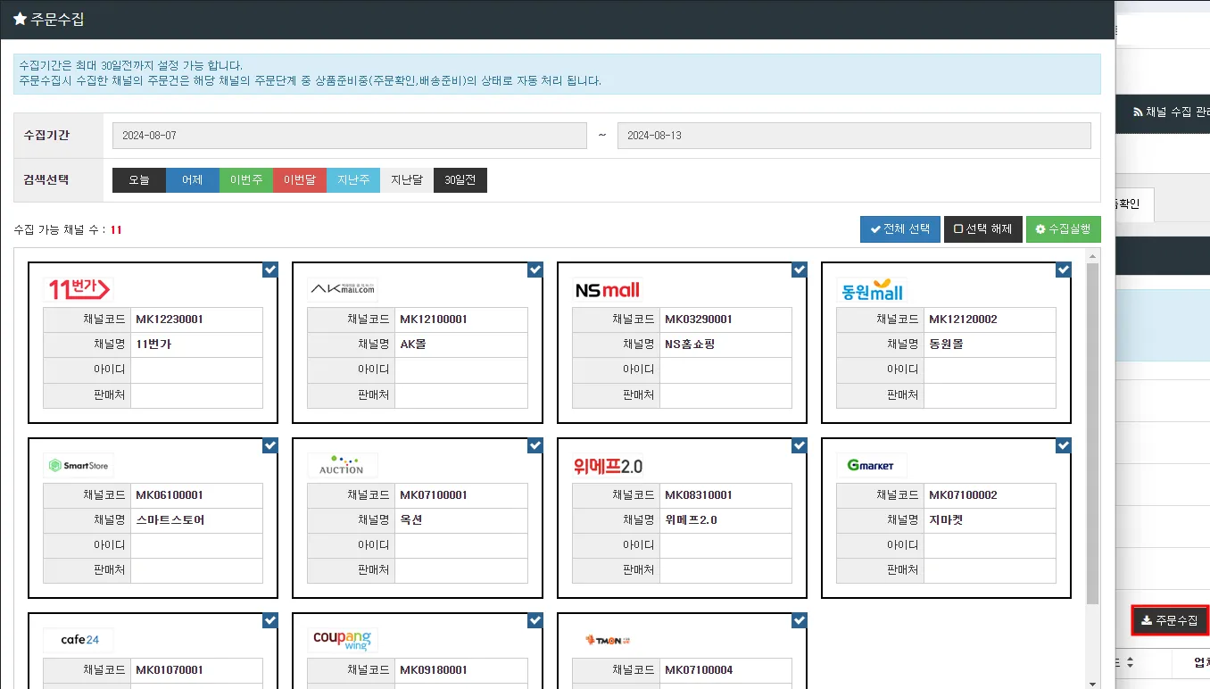Pick the 이번달 quick range
Image resolution: width=1210 pixels, height=689 pixels.
300,180
